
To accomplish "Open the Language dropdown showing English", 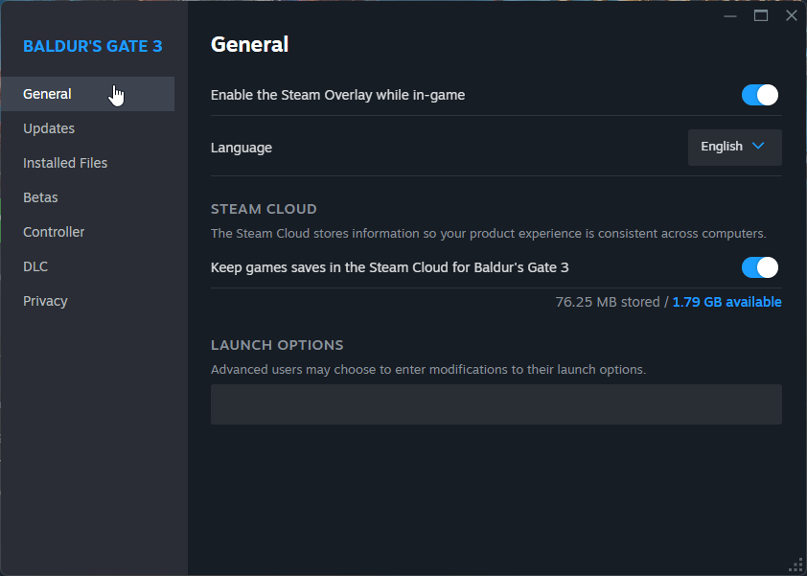I will (734, 148).
